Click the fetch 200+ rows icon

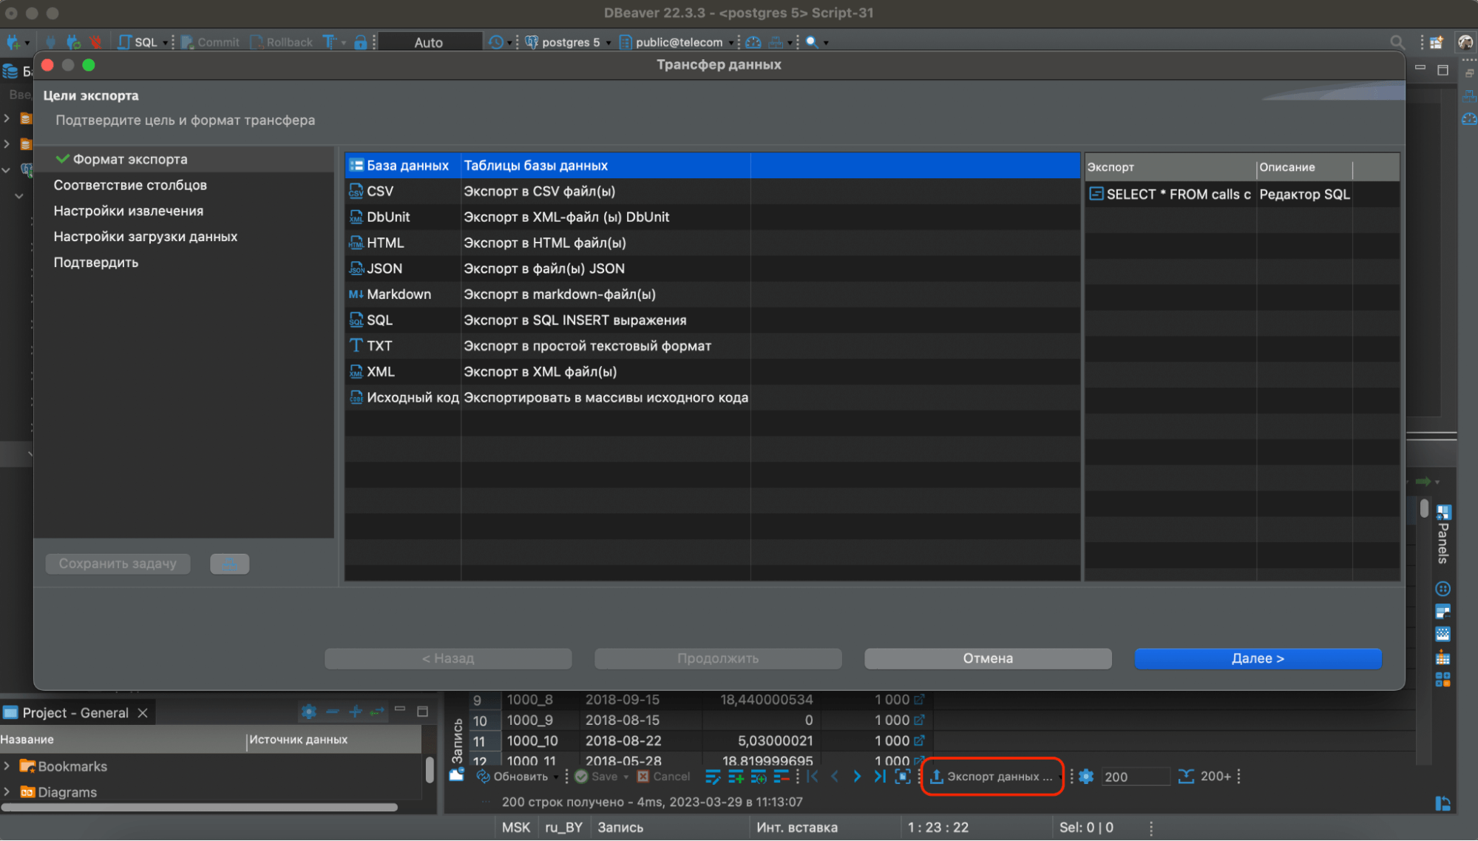(x=1186, y=777)
